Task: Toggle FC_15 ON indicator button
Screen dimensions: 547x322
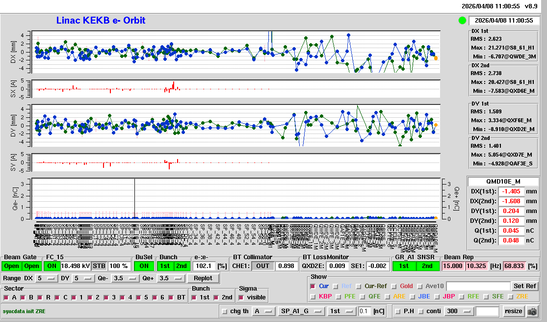Action: 52,266
